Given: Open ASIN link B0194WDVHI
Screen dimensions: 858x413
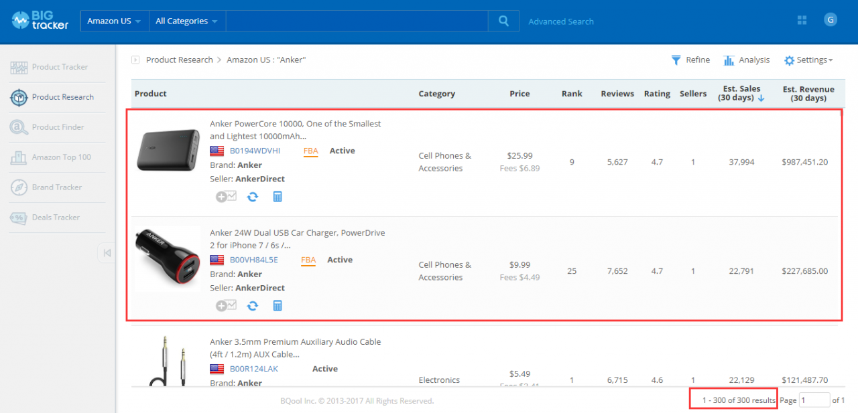Looking at the screenshot, I should [x=255, y=151].
